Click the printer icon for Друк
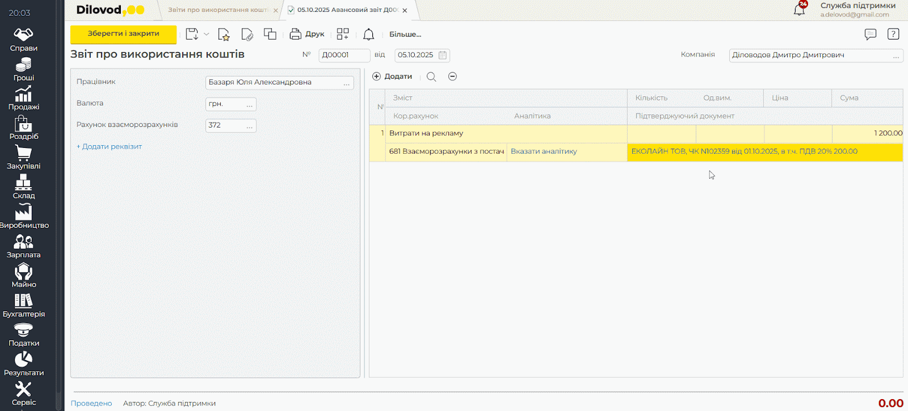The image size is (908, 411). [x=295, y=35]
